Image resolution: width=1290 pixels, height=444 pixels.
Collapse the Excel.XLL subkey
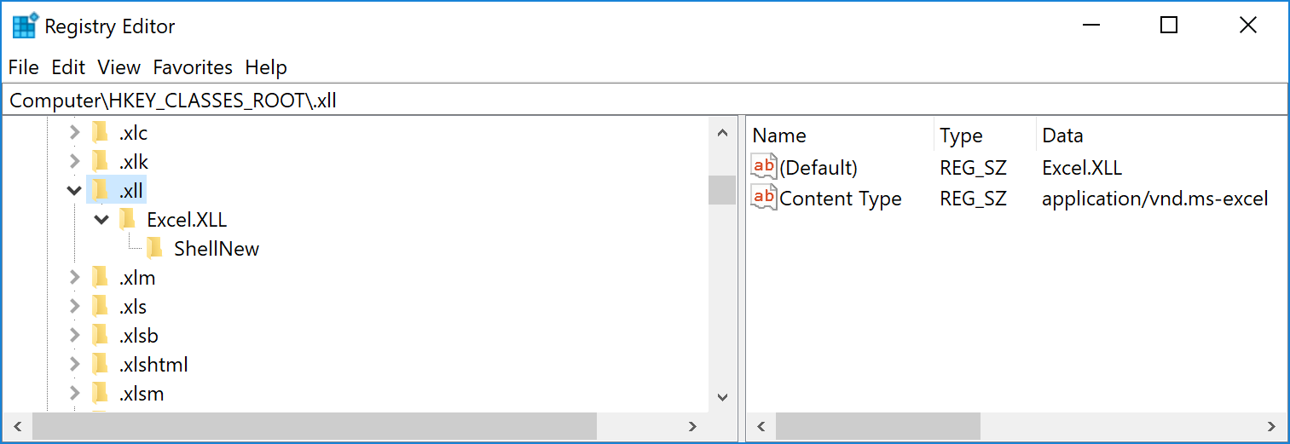(102, 220)
